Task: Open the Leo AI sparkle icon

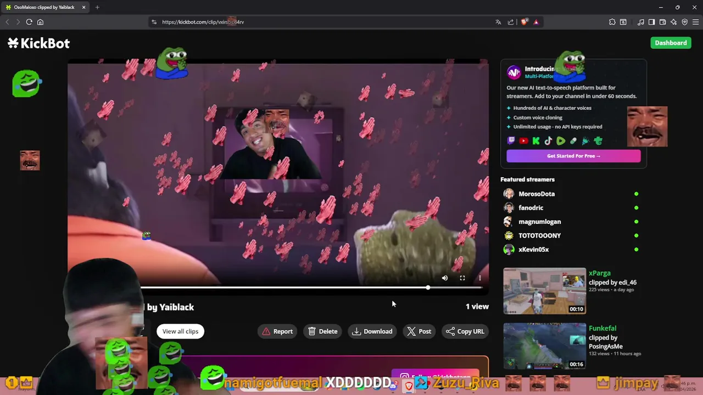Action: pyautogui.click(x=673, y=22)
